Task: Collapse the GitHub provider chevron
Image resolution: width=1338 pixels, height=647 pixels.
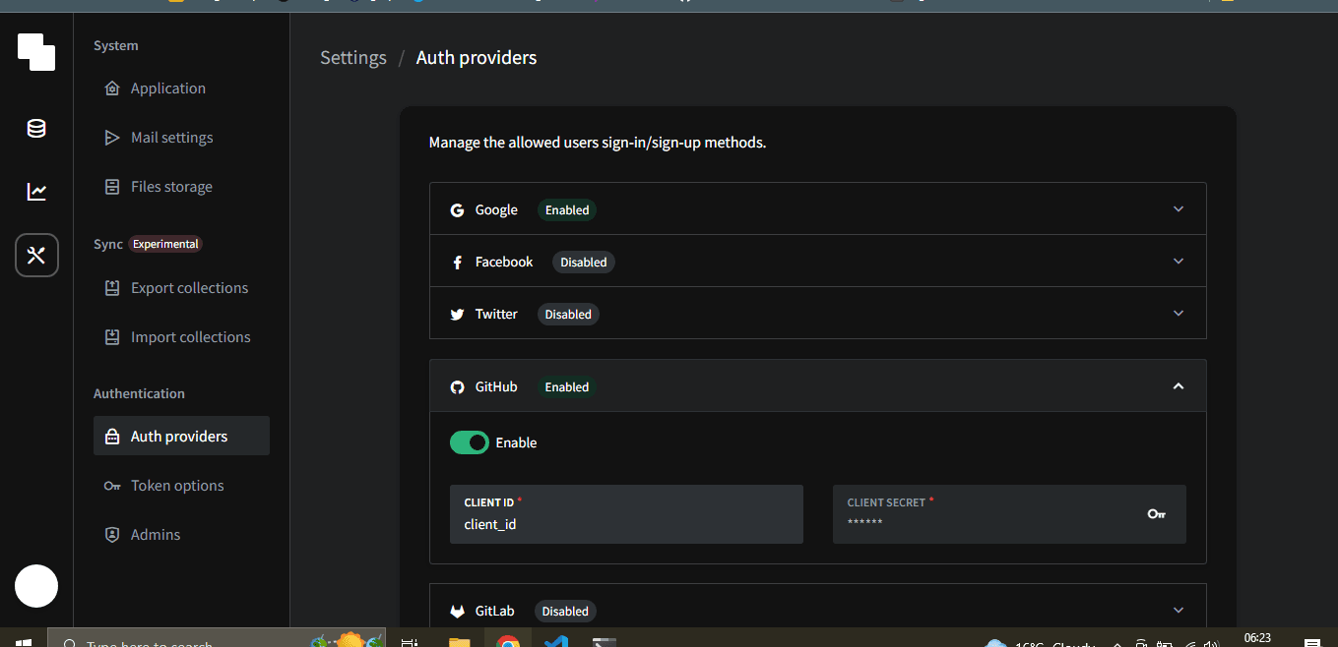Action: click(x=1179, y=386)
